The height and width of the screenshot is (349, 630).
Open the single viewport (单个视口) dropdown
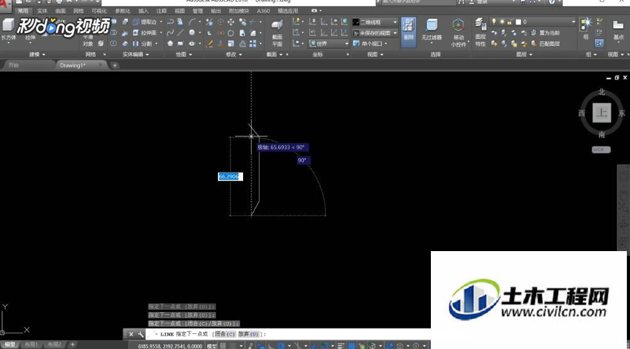coord(370,43)
